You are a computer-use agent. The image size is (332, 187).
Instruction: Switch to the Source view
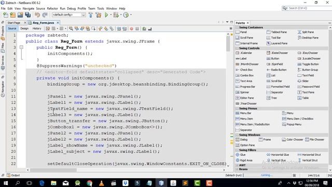tap(12, 29)
